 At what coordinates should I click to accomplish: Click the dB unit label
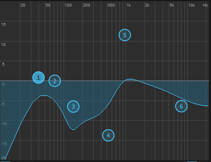click(3, 158)
